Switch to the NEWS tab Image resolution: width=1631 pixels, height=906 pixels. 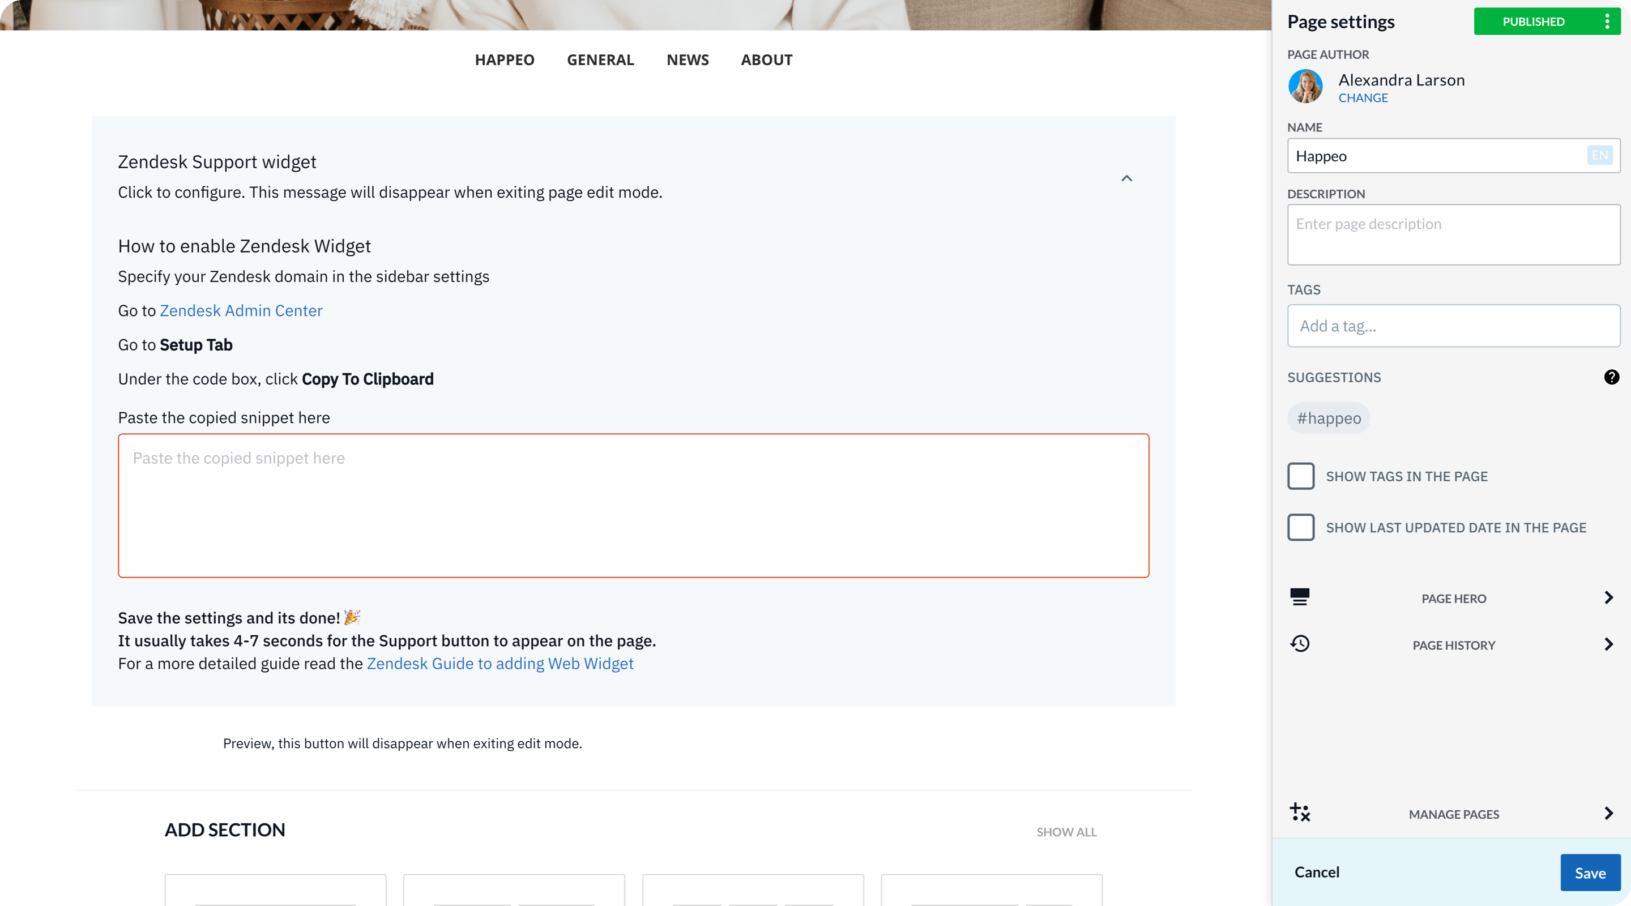point(688,59)
